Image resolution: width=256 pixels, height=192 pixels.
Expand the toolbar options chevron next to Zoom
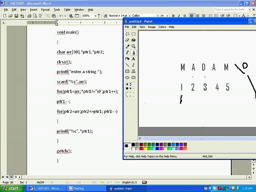point(99,16)
